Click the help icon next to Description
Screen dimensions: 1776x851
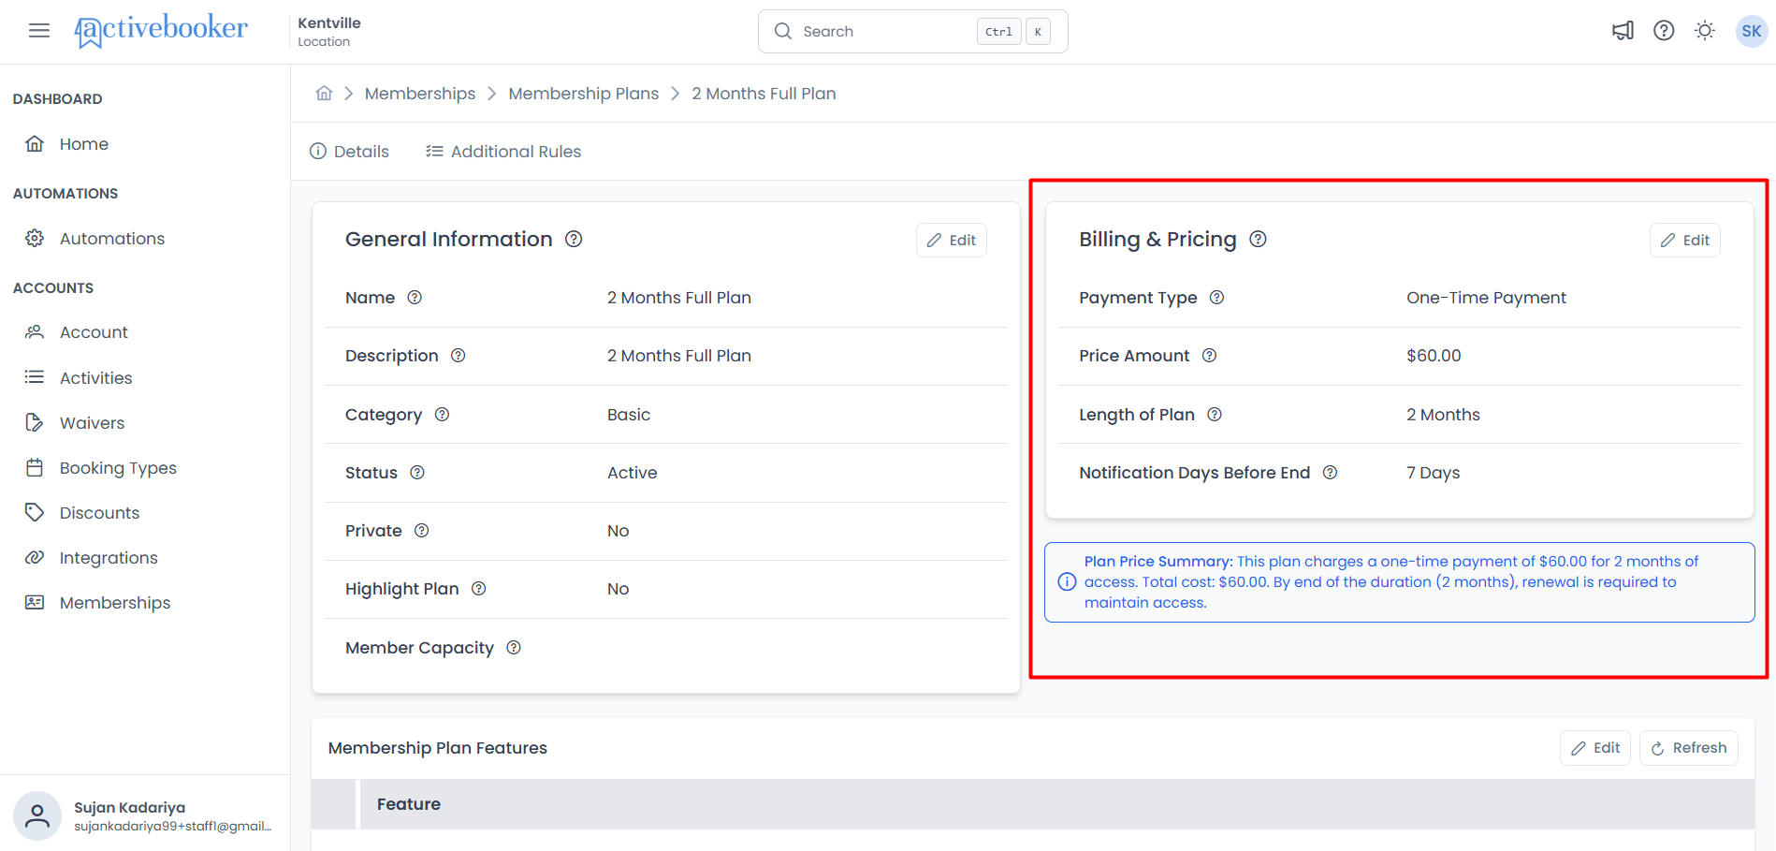(x=459, y=356)
